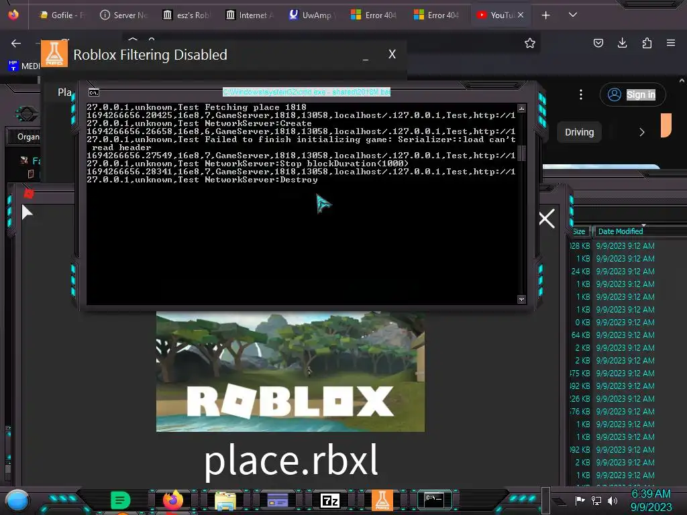Click the red Roblox icon in the rear window
The height and width of the screenshot is (515, 687).
(x=29, y=194)
